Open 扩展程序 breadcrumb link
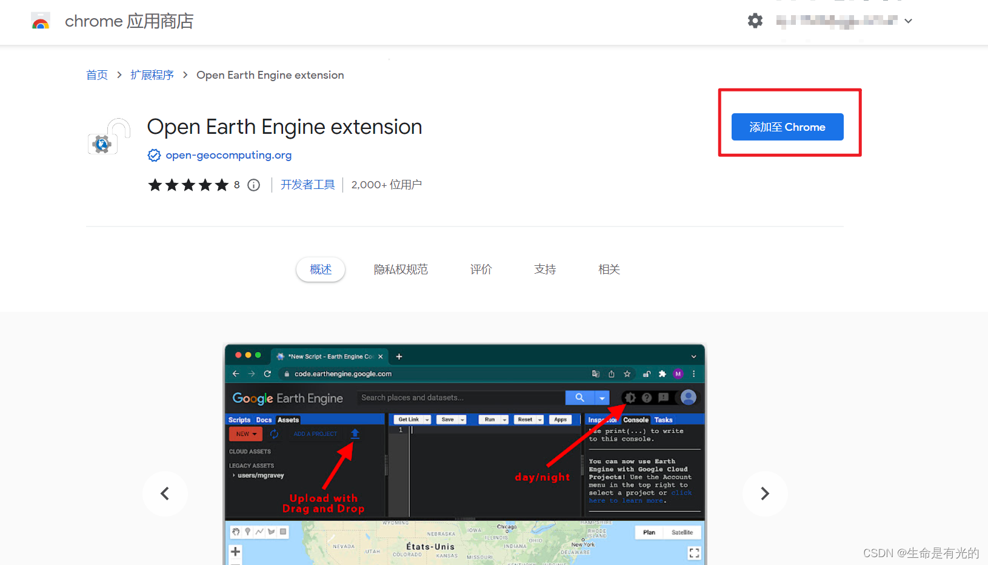988x565 pixels. click(152, 74)
